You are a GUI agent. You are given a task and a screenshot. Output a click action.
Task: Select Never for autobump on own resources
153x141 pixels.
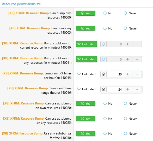(x=130, y=104)
